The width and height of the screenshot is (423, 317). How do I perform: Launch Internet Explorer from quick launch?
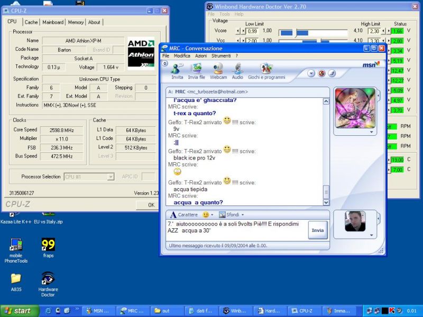click(48, 311)
